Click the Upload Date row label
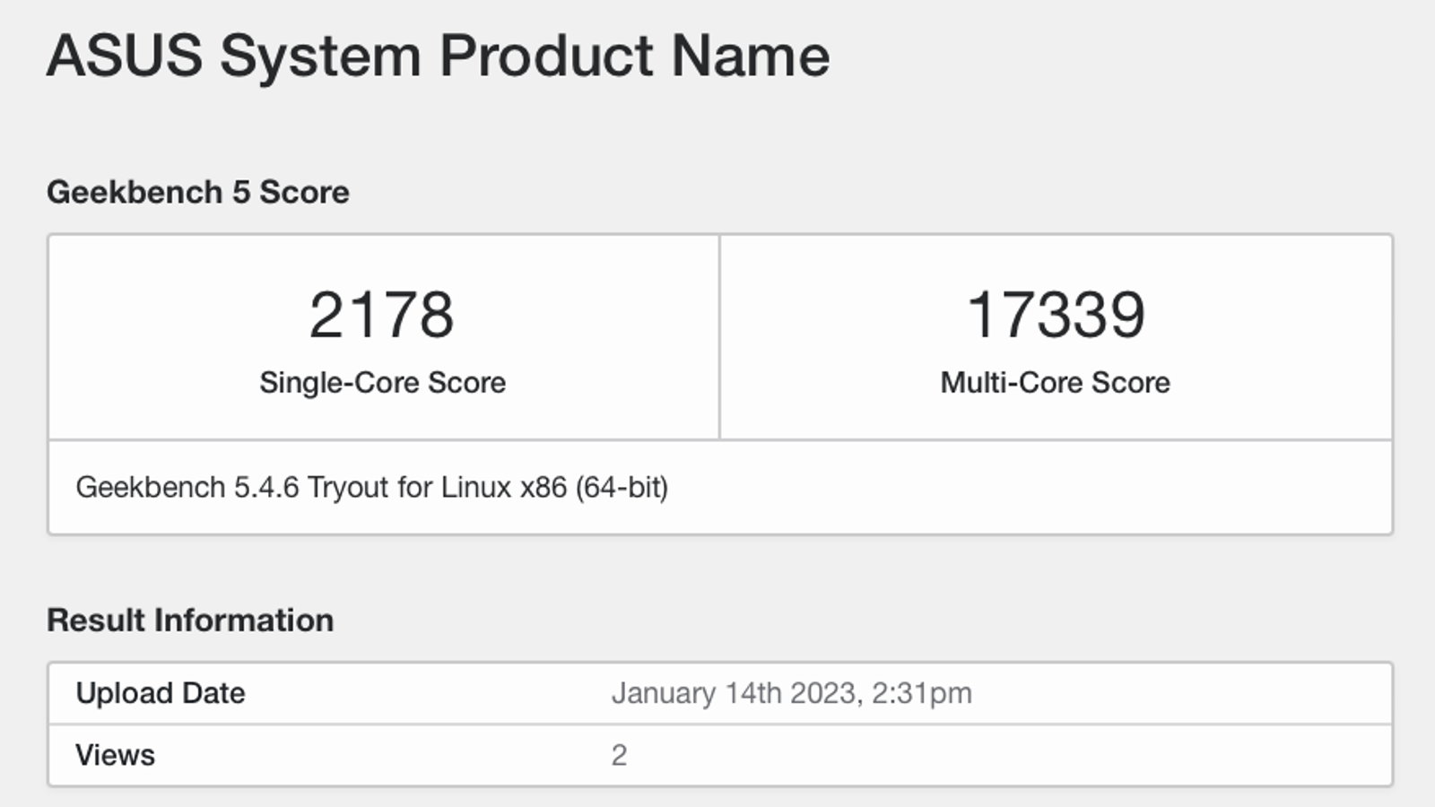1435x807 pixels. tap(161, 693)
